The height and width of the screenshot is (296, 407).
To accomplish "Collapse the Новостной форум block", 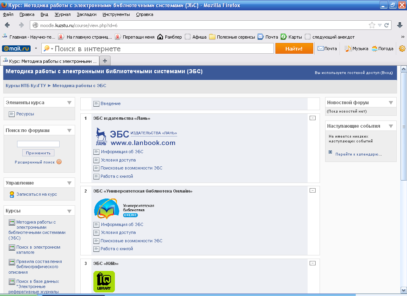I will pos(391,103).
